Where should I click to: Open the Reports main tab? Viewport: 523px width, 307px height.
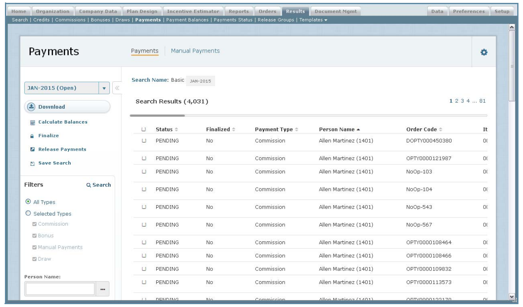[239, 11]
